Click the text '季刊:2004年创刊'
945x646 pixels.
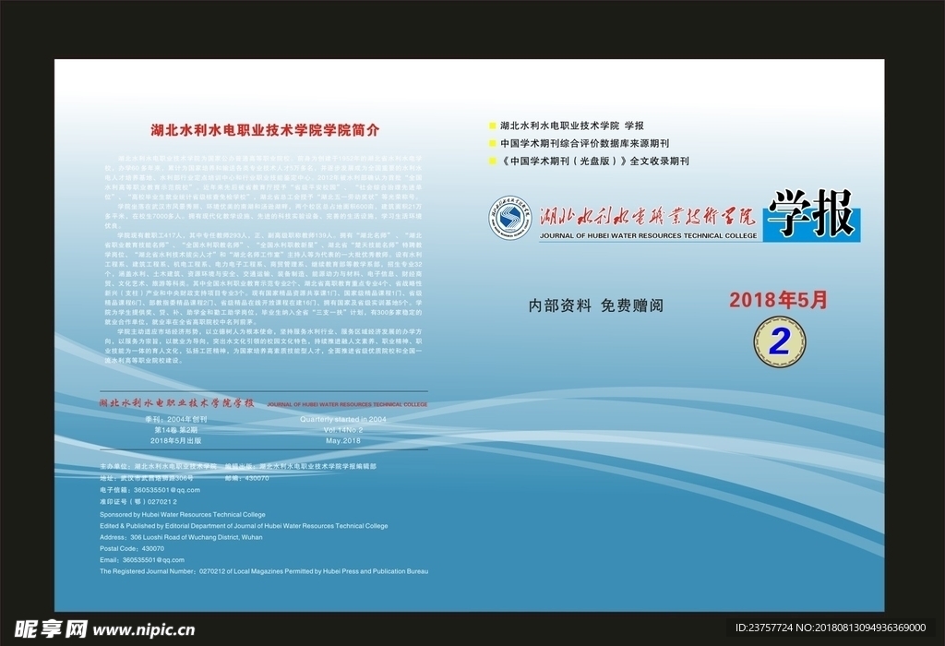(x=176, y=419)
